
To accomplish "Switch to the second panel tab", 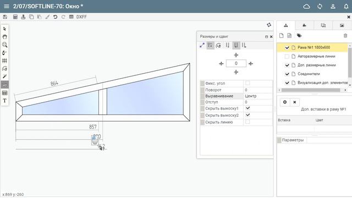I will 304,25.
